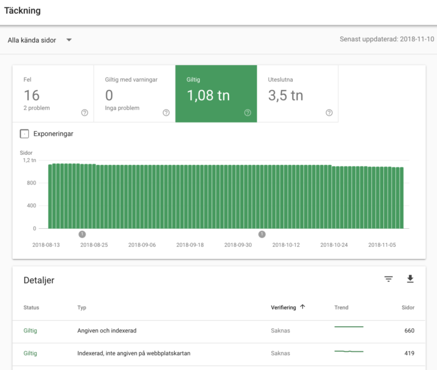Download the Detaljer table data

(x=410, y=279)
